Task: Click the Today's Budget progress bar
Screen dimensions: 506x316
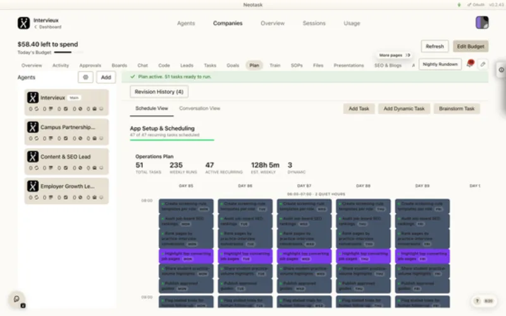Action: tap(68, 52)
